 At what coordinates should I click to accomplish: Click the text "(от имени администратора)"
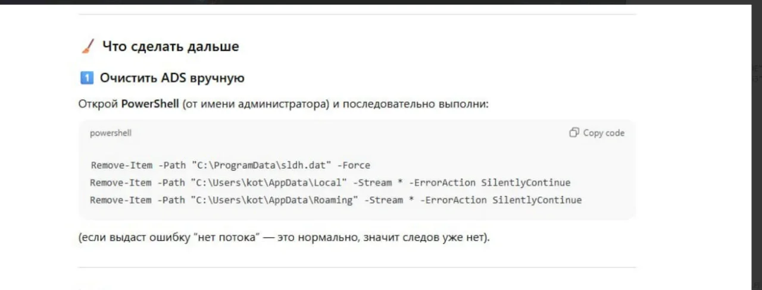(256, 104)
